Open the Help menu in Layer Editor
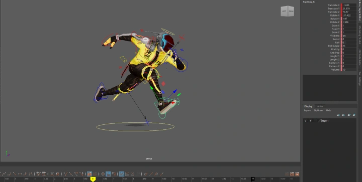Viewport: 362px width, 182px height. tap(328, 110)
